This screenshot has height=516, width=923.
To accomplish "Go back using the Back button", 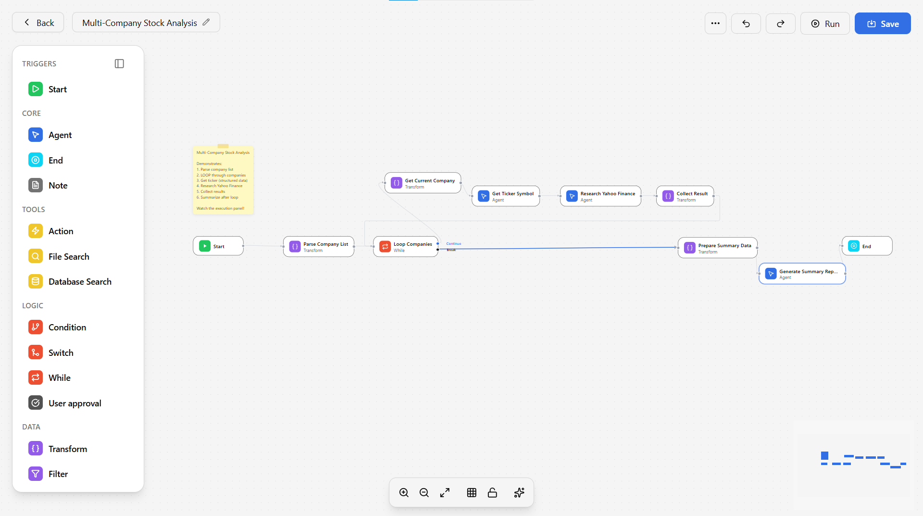I will (x=38, y=23).
